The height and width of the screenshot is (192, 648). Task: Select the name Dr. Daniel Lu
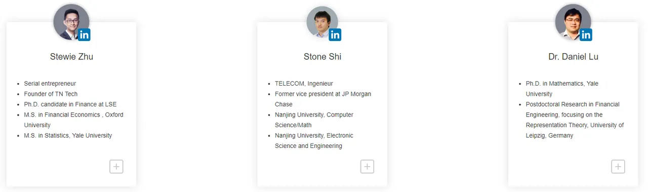coord(573,57)
